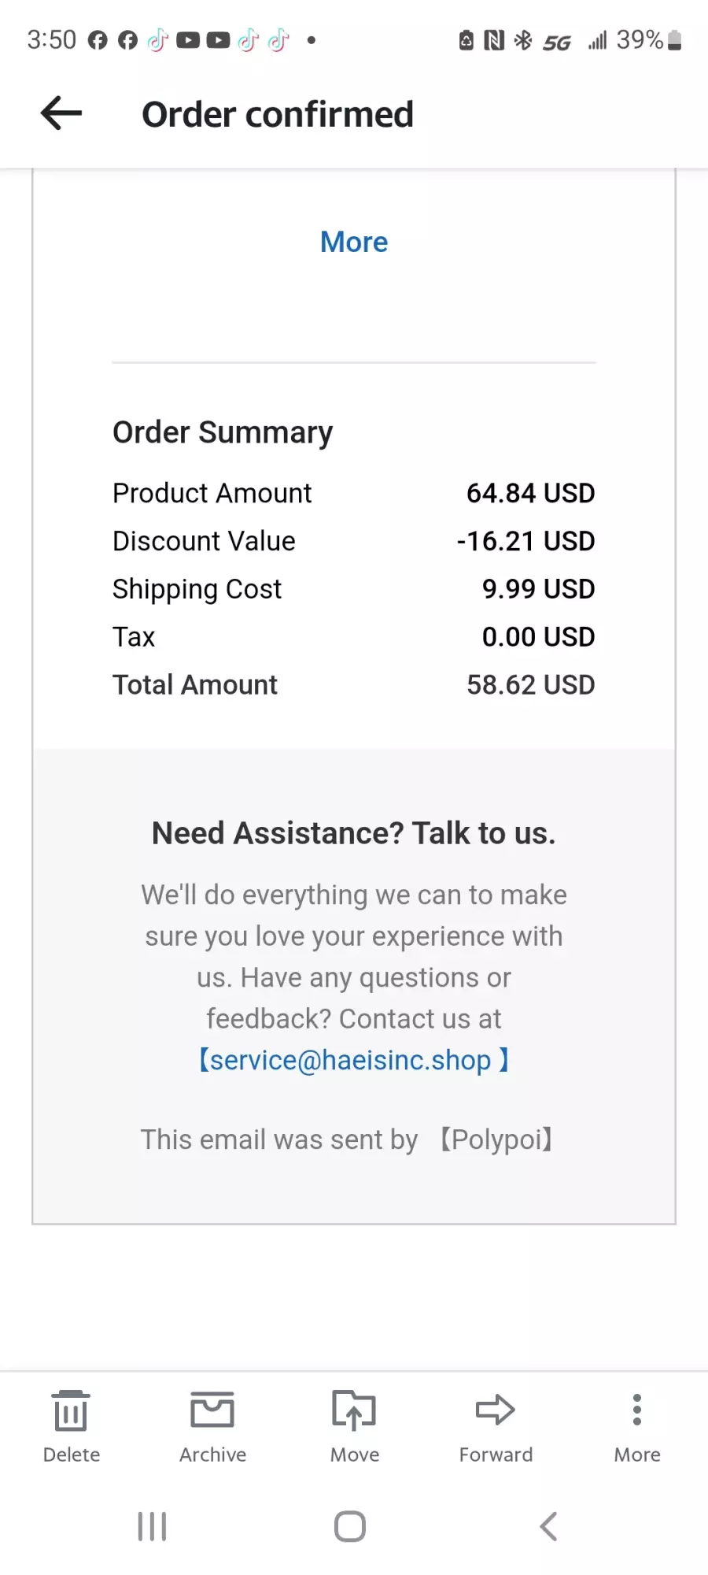Image resolution: width=708 pixels, height=1575 pixels.
Task: Tap the Android home button
Action: click(350, 1526)
